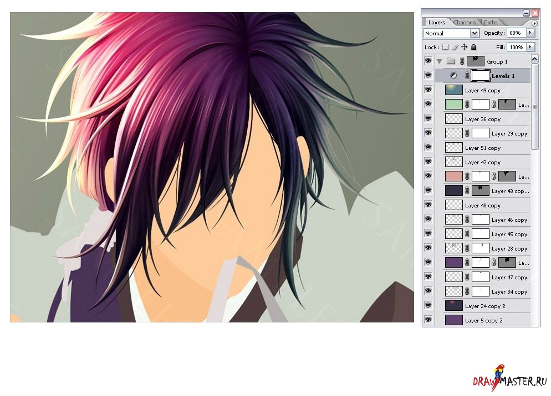This screenshot has width=551, height=396.
Task: Enable Lock position move icon
Action: (464, 47)
